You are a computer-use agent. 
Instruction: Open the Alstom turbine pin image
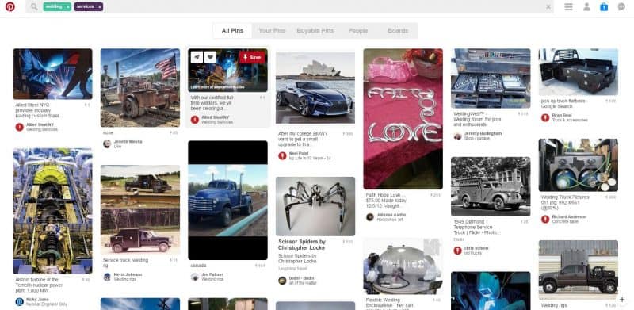[52, 211]
